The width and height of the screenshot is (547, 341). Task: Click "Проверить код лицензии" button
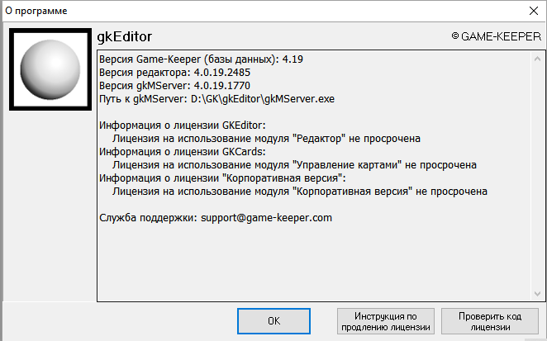pos(490,321)
